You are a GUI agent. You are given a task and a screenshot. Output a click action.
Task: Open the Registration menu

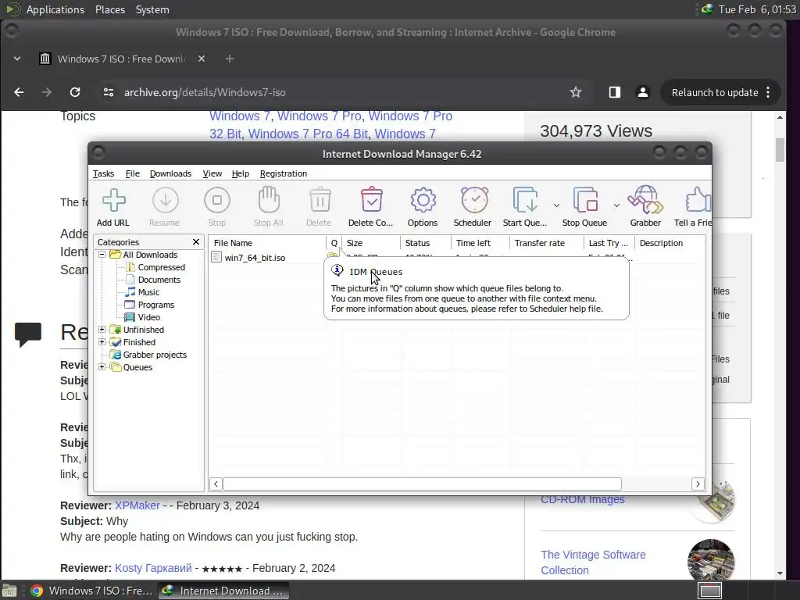[x=283, y=173]
